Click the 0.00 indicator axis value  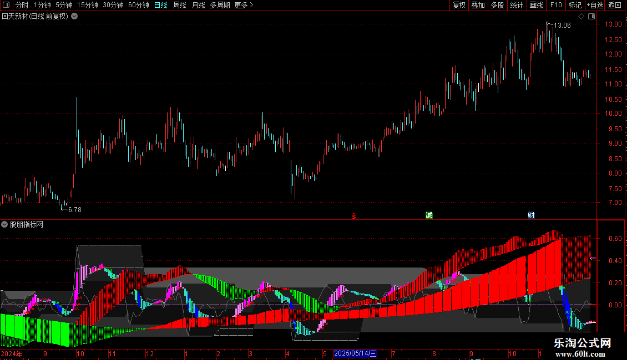615,305
